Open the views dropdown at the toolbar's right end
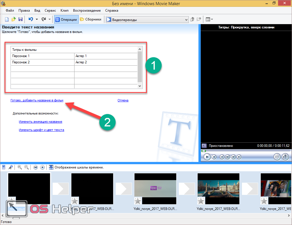 209,20
